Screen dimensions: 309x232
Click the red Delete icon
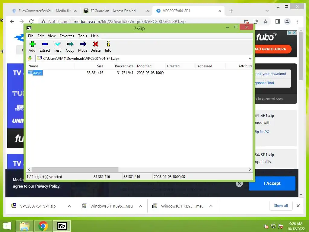point(96,47)
